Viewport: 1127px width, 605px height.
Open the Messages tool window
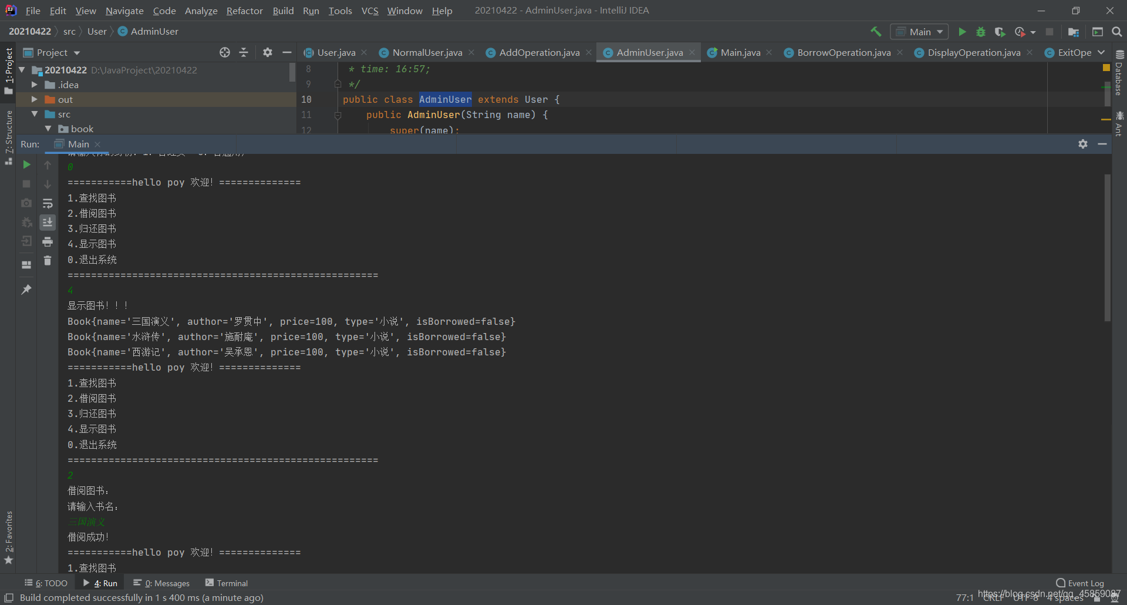coord(161,583)
